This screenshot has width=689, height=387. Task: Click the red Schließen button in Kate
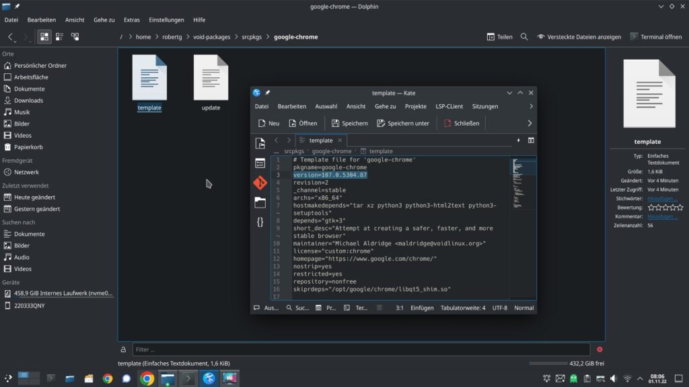462,124
